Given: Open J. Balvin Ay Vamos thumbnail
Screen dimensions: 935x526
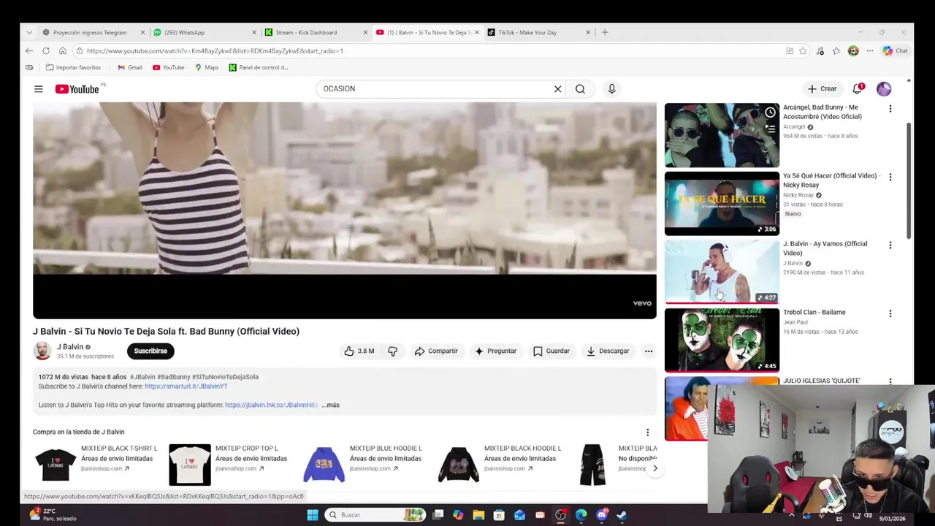Looking at the screenshot, I should [x=722, y=272].
